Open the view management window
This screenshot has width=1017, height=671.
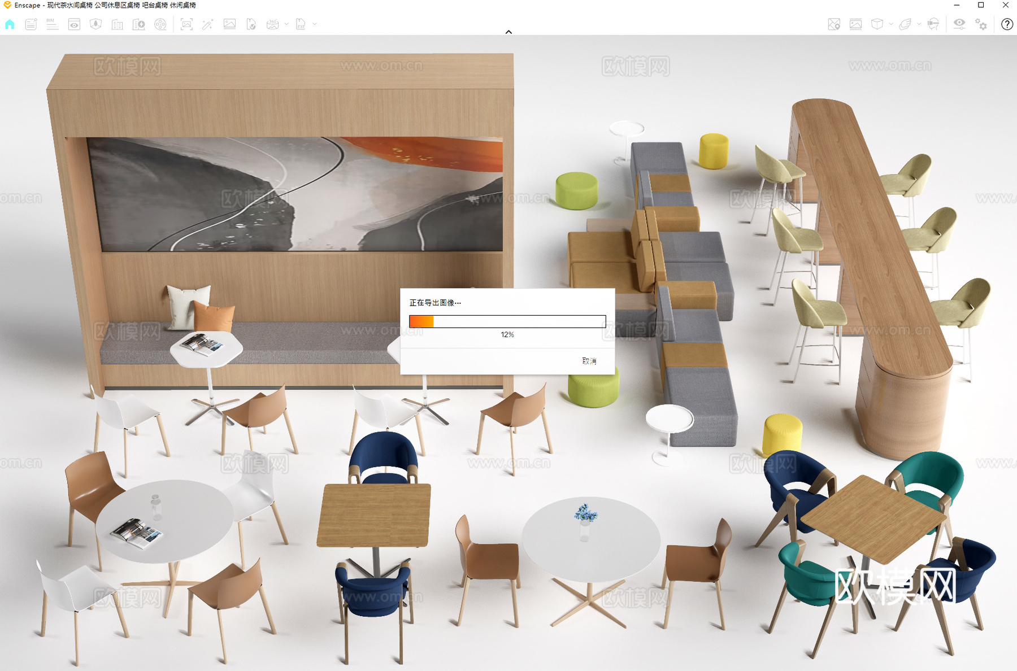coord(74,24)
